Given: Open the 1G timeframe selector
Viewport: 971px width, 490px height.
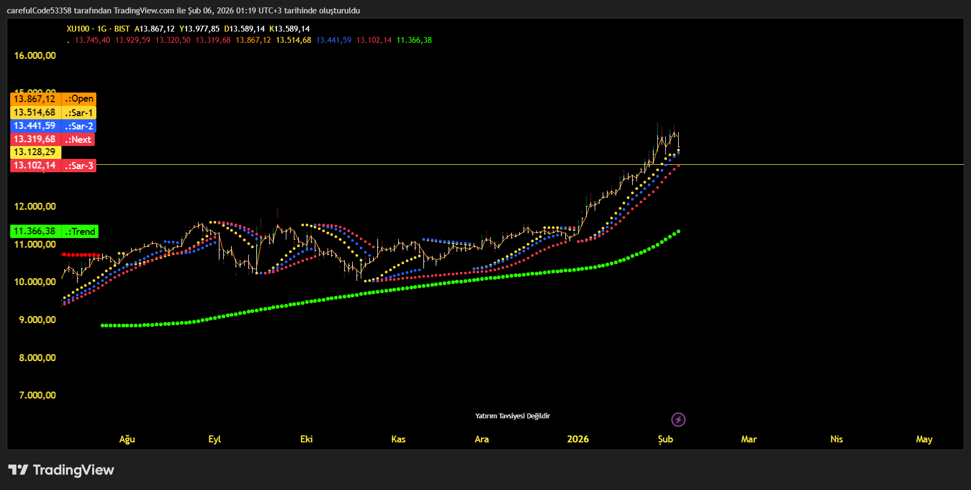Looking at the screenshot, I should pos(104,29).
